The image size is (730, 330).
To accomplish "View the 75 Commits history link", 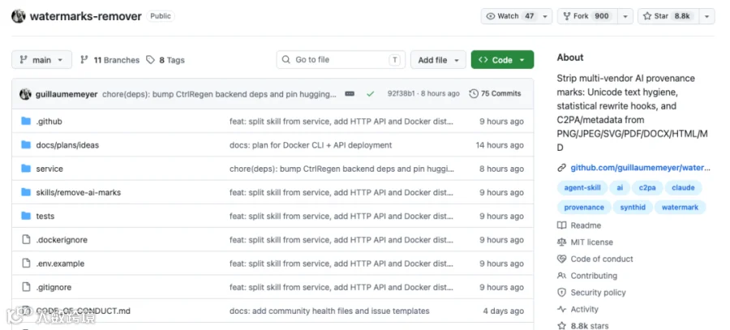I will [x=495, y=93].
